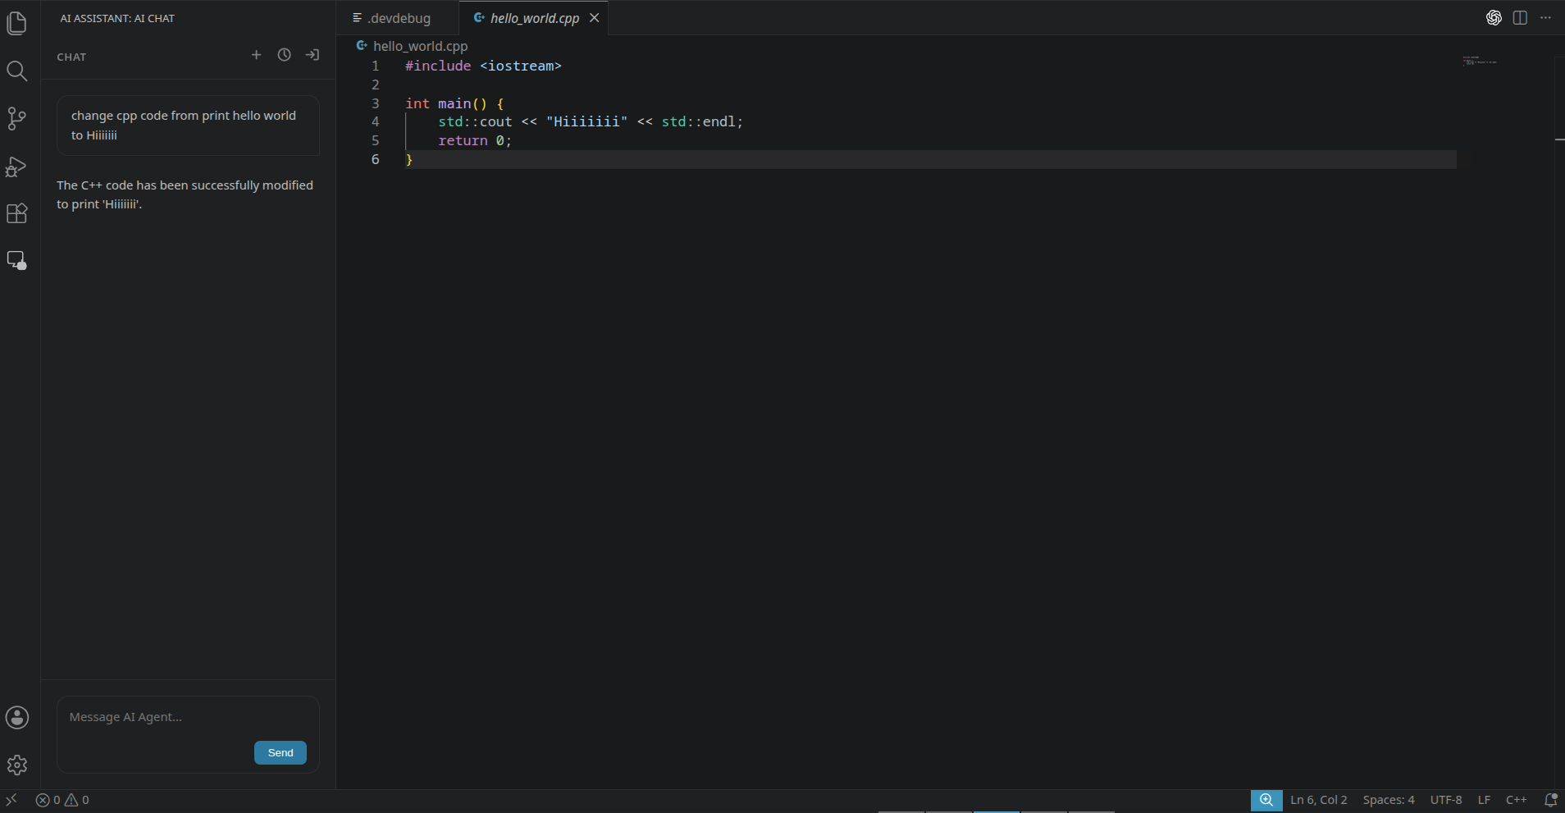This screenshot has width=1565, height=813.
Task: Click the CHAT section label
Action: click(71, 57)
